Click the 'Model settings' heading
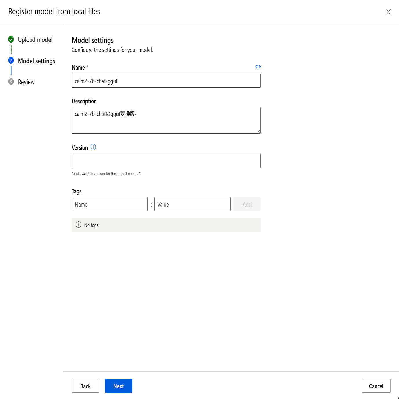399x399 pixels. [93, 40]
